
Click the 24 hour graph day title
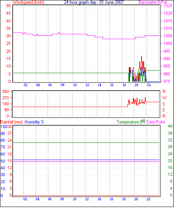coord(94,2)
